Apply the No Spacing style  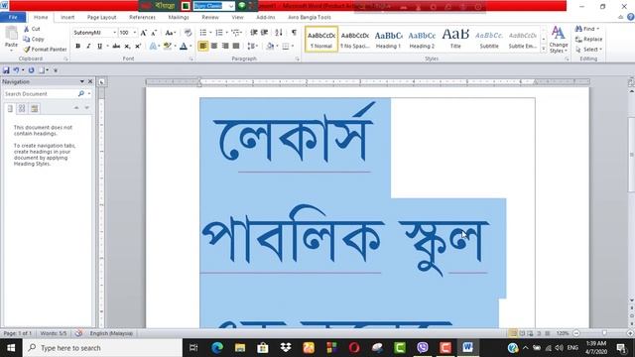(x=355, y=40)
